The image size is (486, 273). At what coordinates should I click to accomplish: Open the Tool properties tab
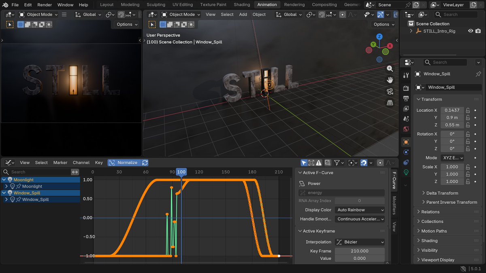406,76
